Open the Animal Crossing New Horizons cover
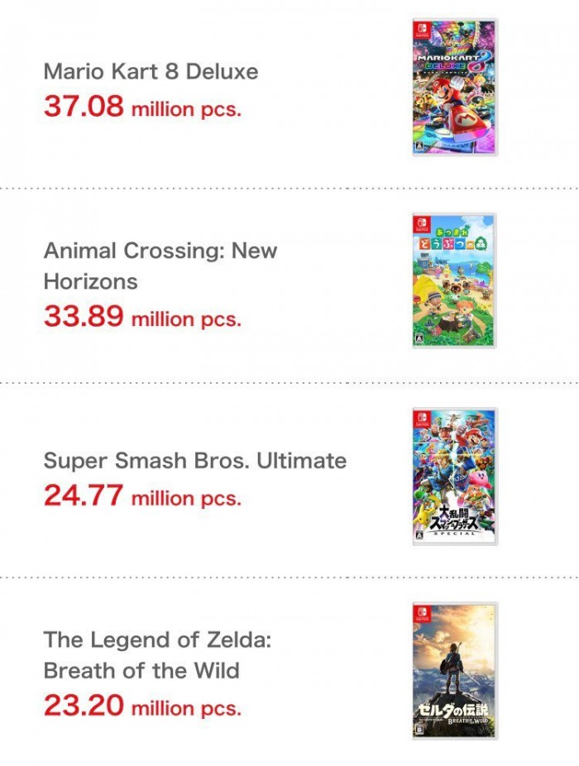579x766 pixels. click(x=455, y=280)
